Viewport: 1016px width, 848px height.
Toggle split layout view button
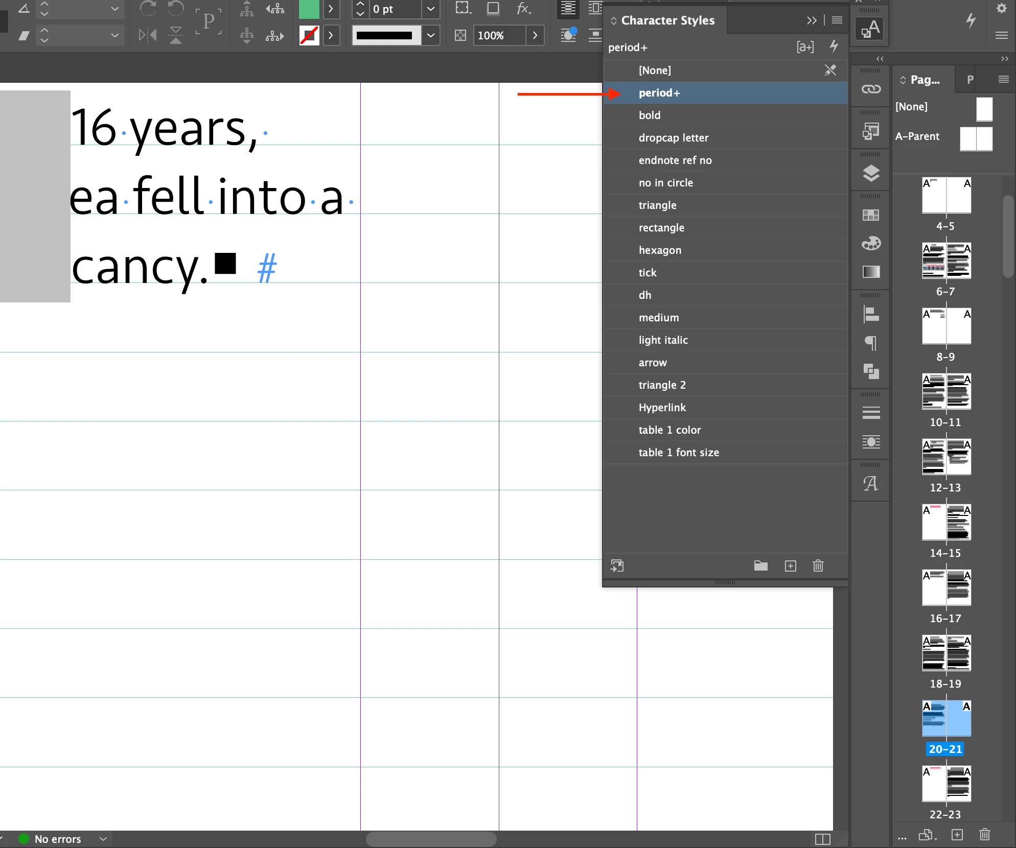(x=822, y=839)
